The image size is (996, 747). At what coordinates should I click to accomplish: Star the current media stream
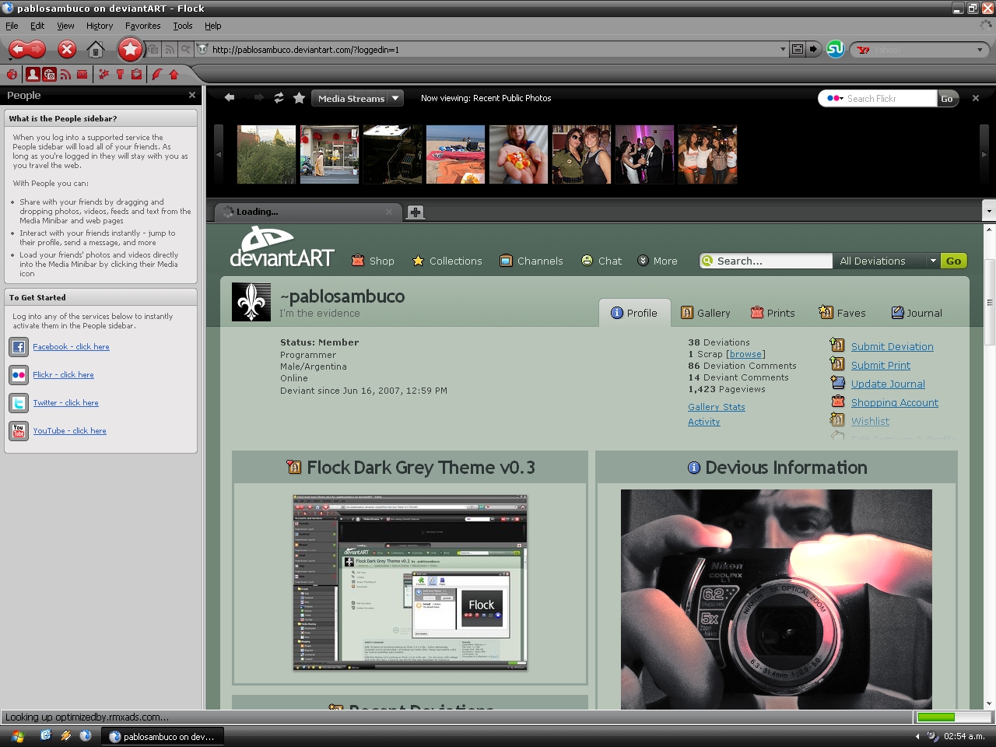[299, 98]
